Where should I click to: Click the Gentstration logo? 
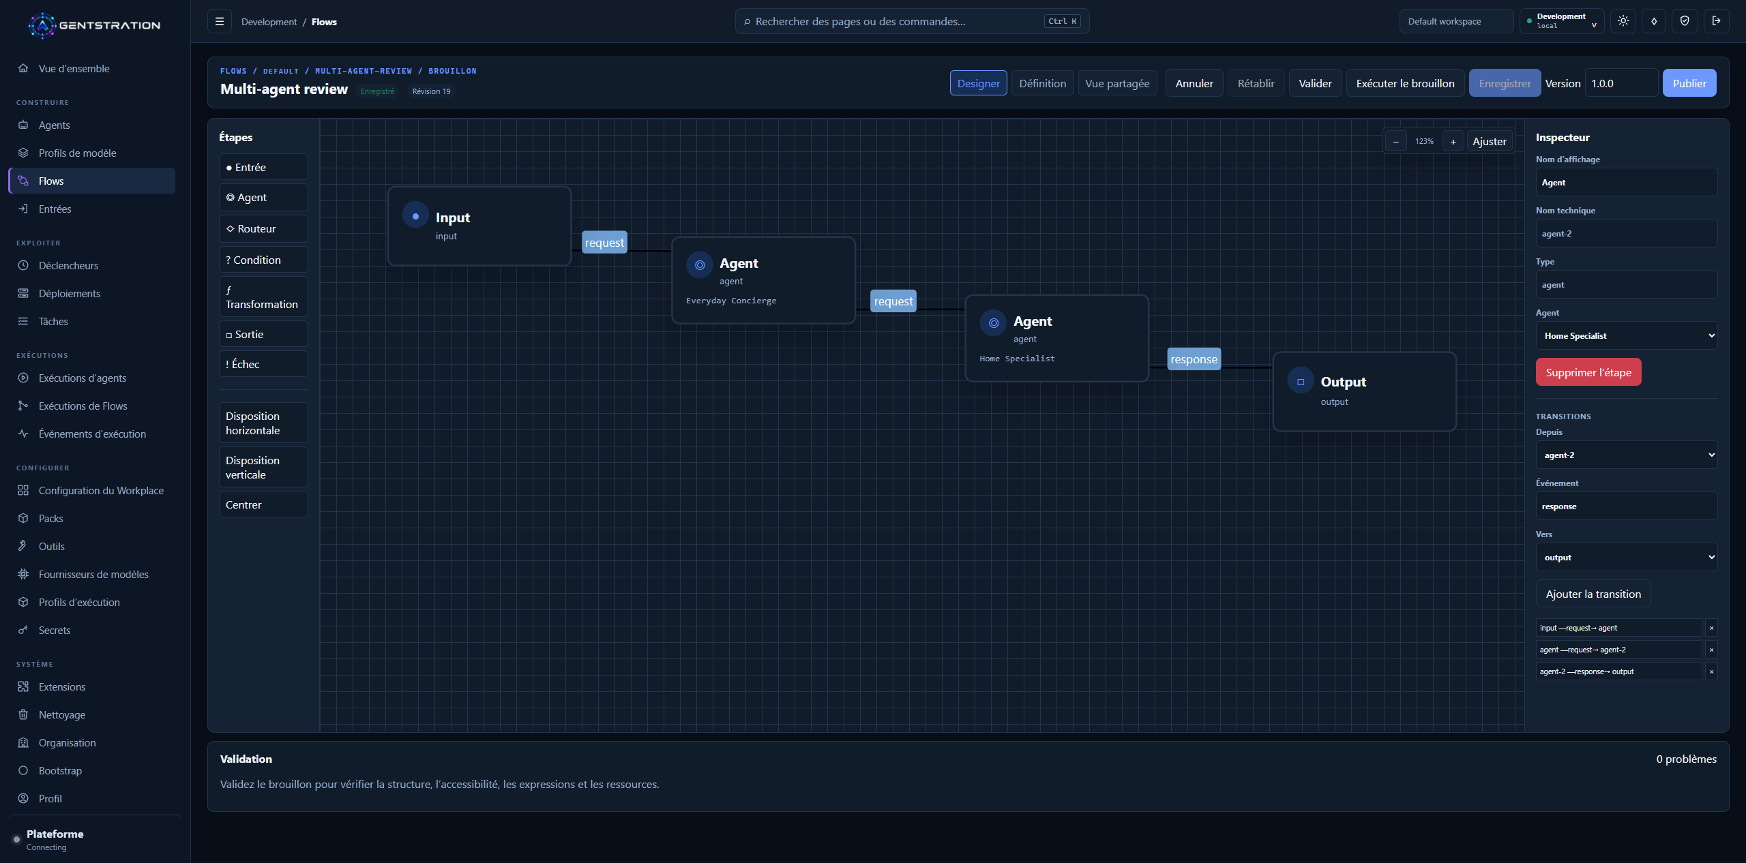[94, 25]
